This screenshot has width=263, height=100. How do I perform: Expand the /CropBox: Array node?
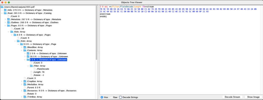(22, 81)
